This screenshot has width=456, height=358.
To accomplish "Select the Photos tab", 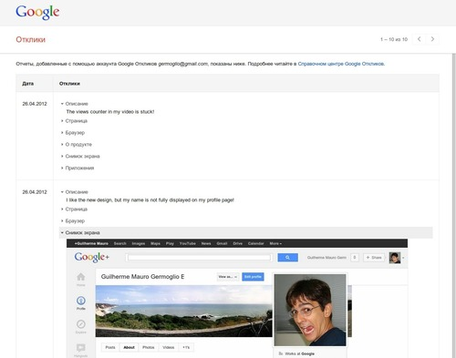I will click(x=149, y=347).
